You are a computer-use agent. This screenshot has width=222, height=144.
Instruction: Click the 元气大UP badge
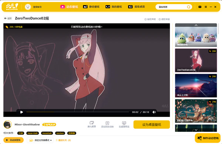pos(49,124)
